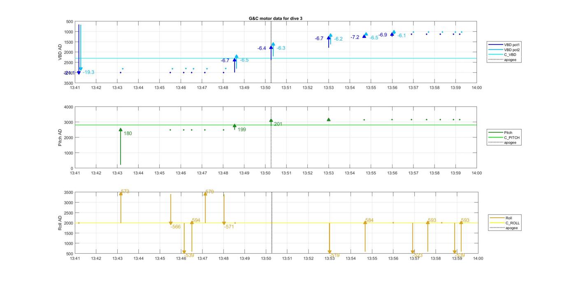The width and height of the screenshot is (576, 285).
Task: Click the green pitch arrow labeled 199
Action: click(235, 127)
